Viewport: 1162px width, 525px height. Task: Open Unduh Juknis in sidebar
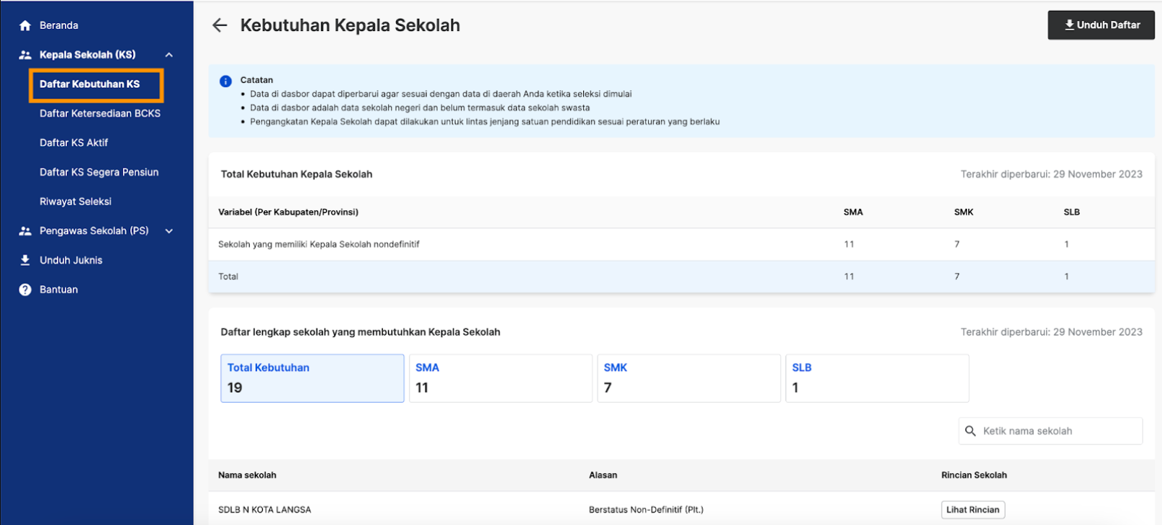pos(71,260)
